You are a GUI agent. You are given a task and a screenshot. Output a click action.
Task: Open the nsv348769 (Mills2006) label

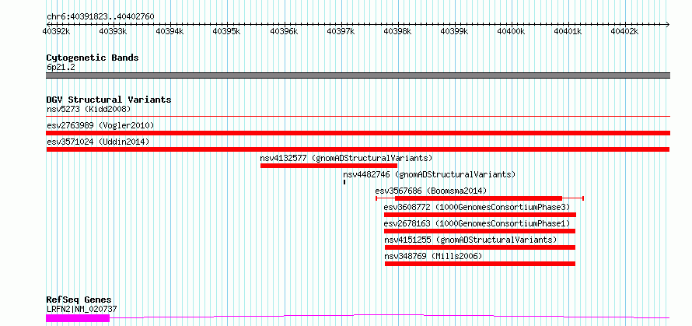pyautogui.click(x=433, y=256)
